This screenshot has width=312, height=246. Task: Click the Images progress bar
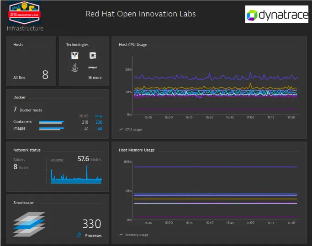pyautogui.click(x=51, y=129)
